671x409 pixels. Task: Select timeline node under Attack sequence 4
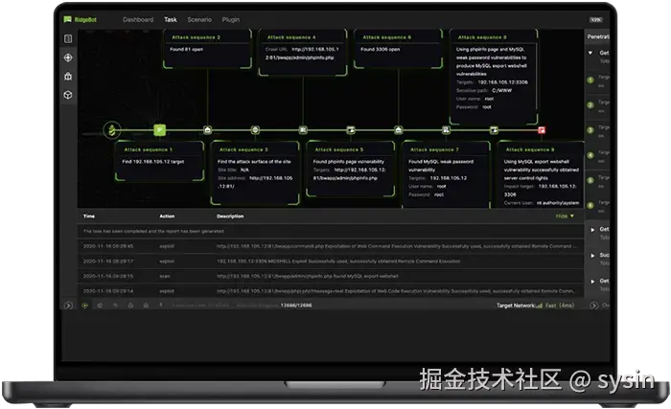pos(303,129)
